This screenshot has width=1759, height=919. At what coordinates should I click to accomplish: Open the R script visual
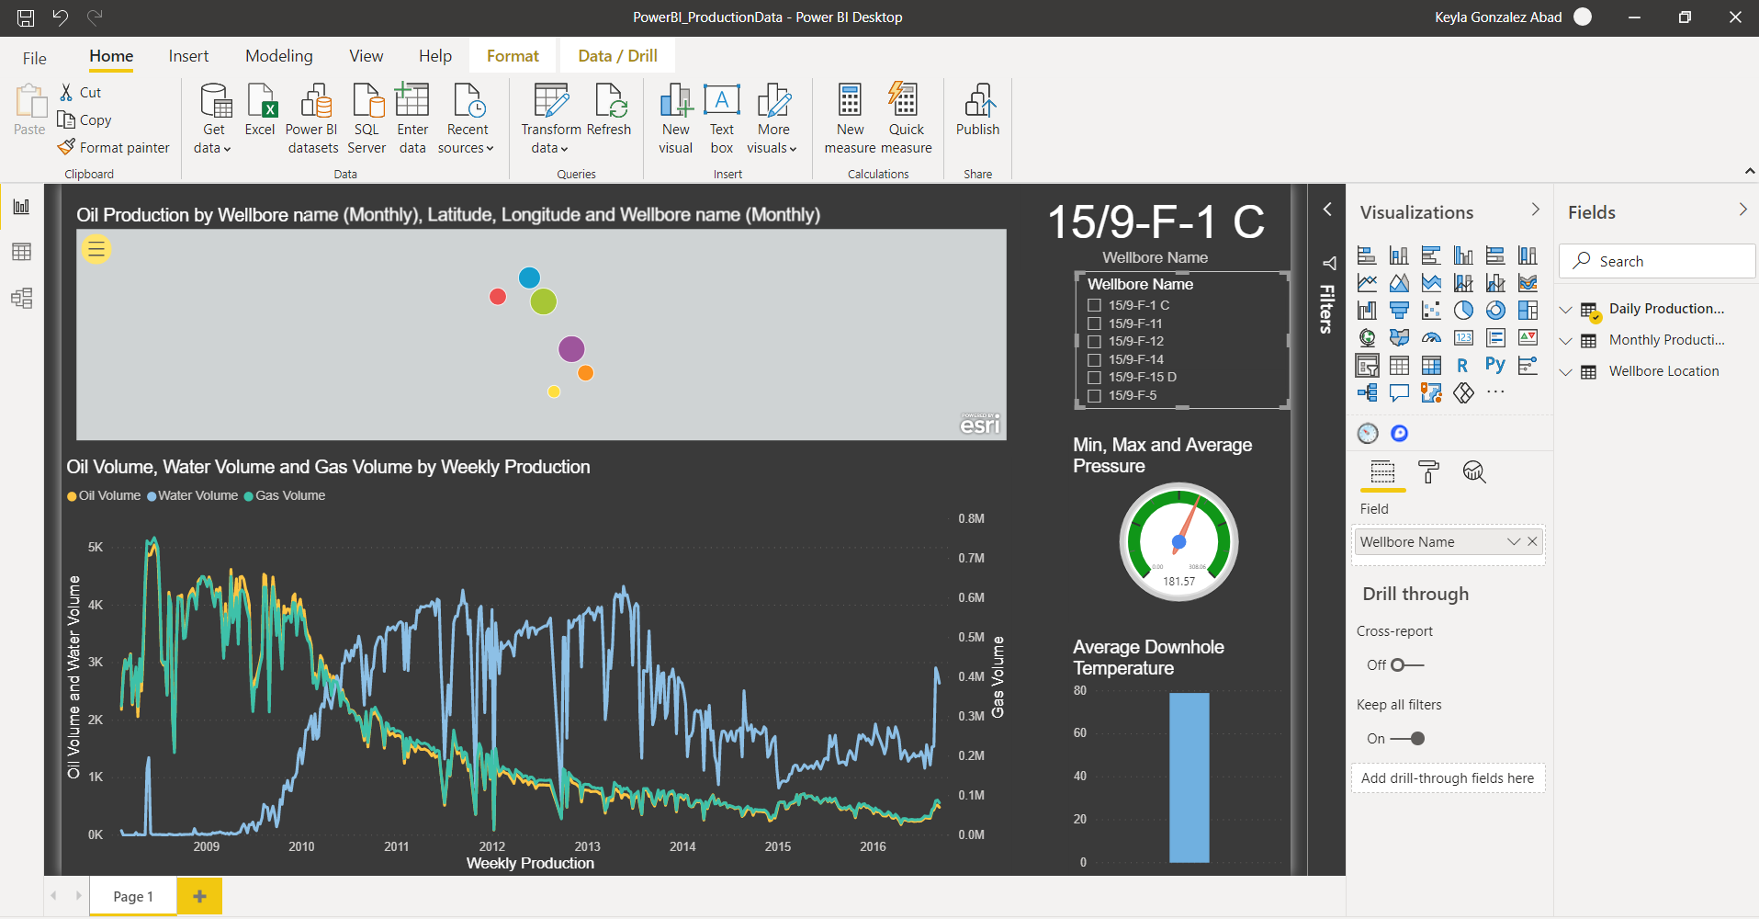(1463, 365)
